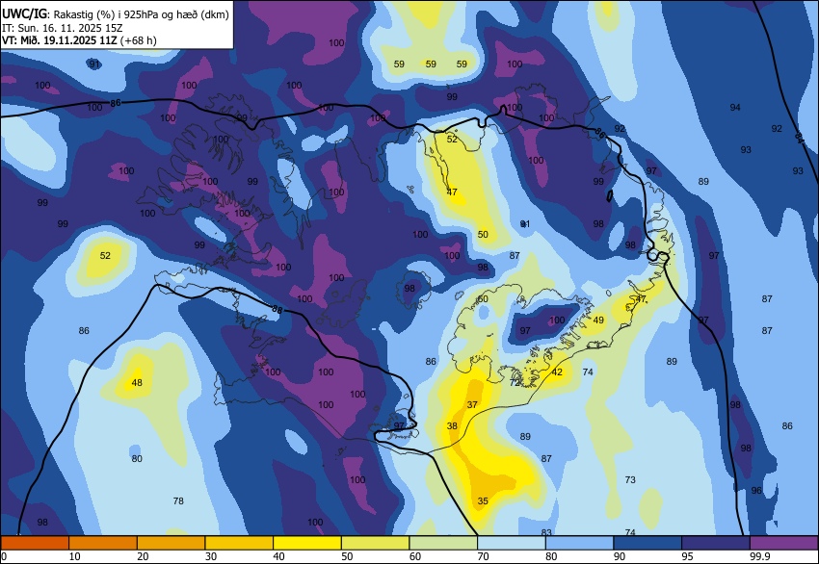
Task: Click the legend tick label '30'
Action: [210, 556]
